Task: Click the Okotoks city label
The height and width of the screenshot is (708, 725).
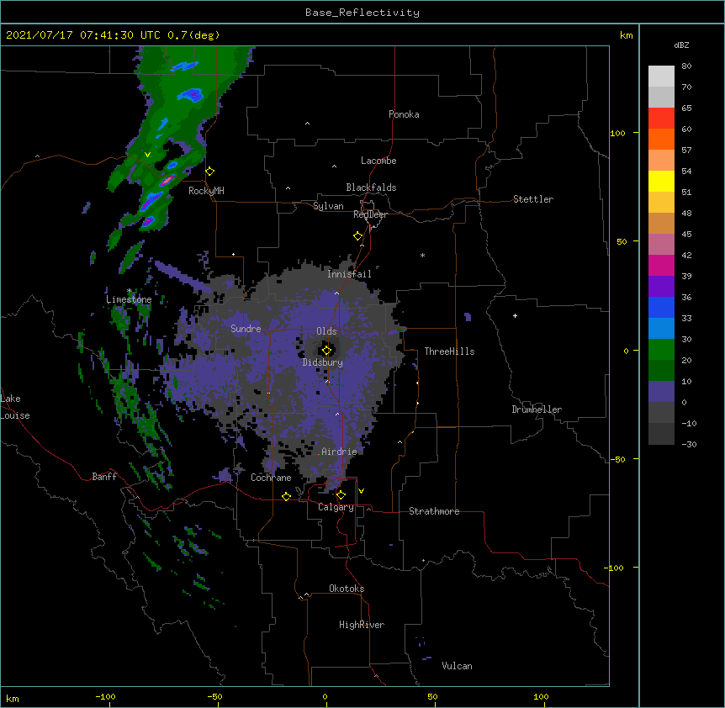Action: click(347, 589)
